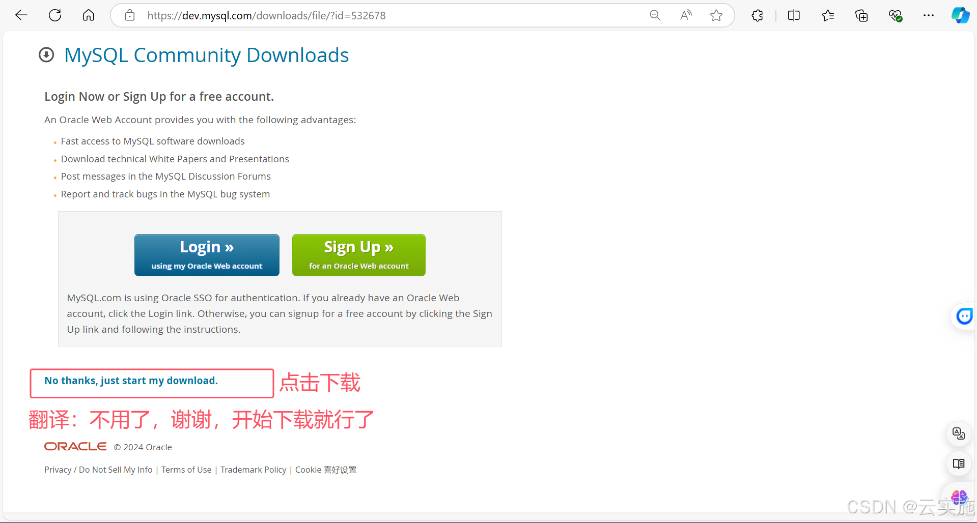
Task: Click the 'MySQL.com is using Oracle SSO' paragraph
Action: point(280,313)
